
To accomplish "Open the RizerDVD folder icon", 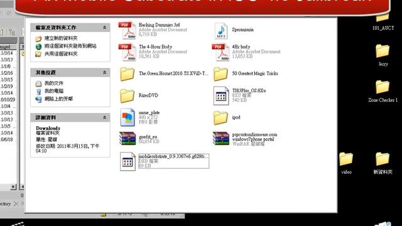I will pyautogui.click(x=127, y=95).
